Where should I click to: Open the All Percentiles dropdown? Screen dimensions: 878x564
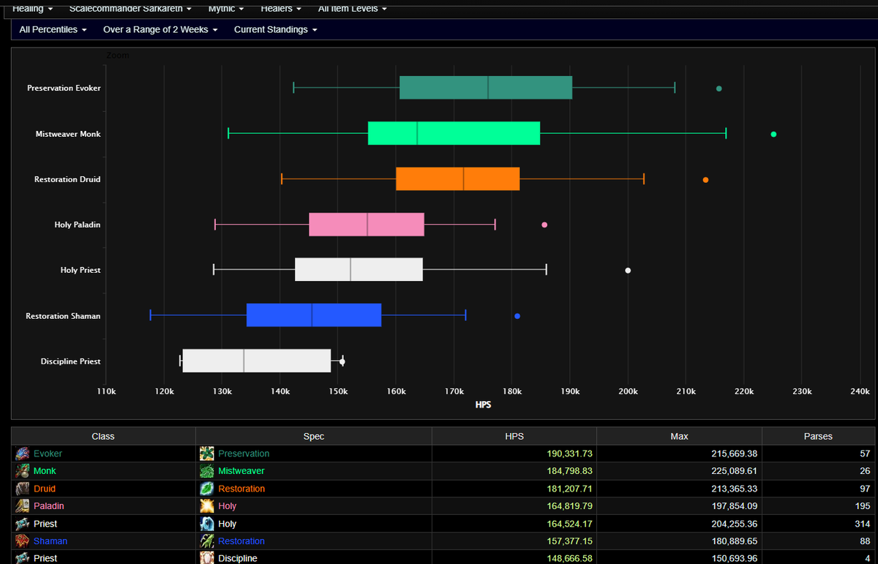pos(53,30)
